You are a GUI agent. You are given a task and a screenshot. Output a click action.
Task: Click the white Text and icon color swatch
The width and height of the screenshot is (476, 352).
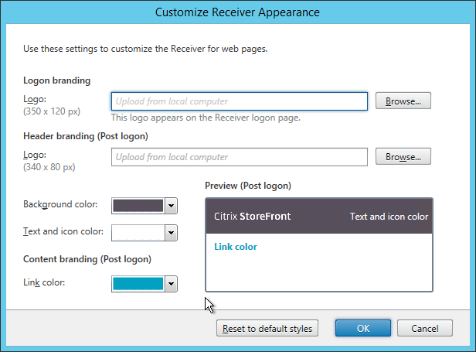point(138,233)
